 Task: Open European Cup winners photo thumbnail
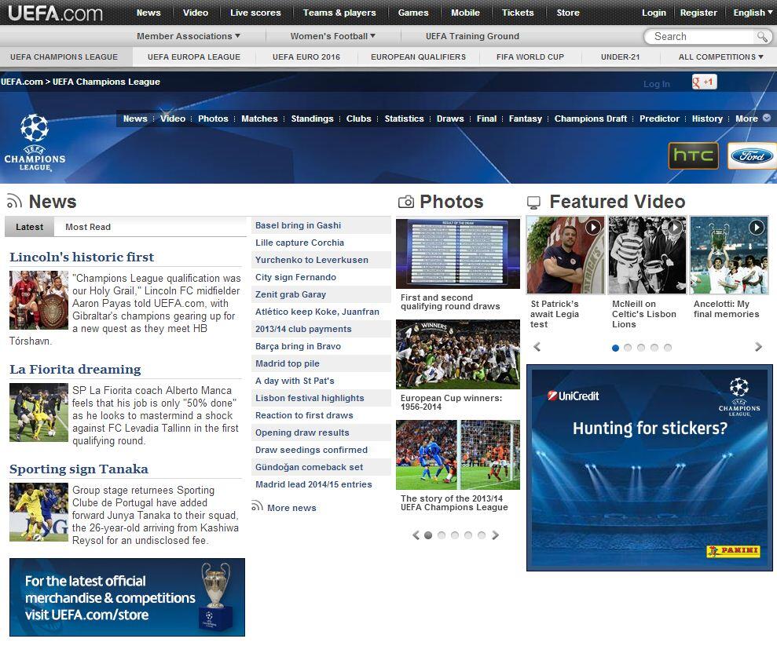pos(458,355)
